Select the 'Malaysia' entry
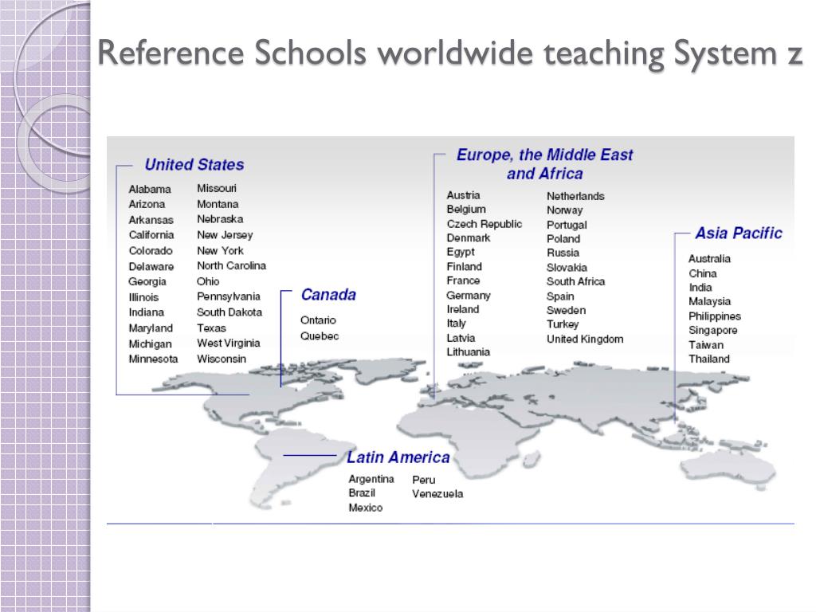The width and height of the screenshot is (816, 612). [x=709, y=301]
